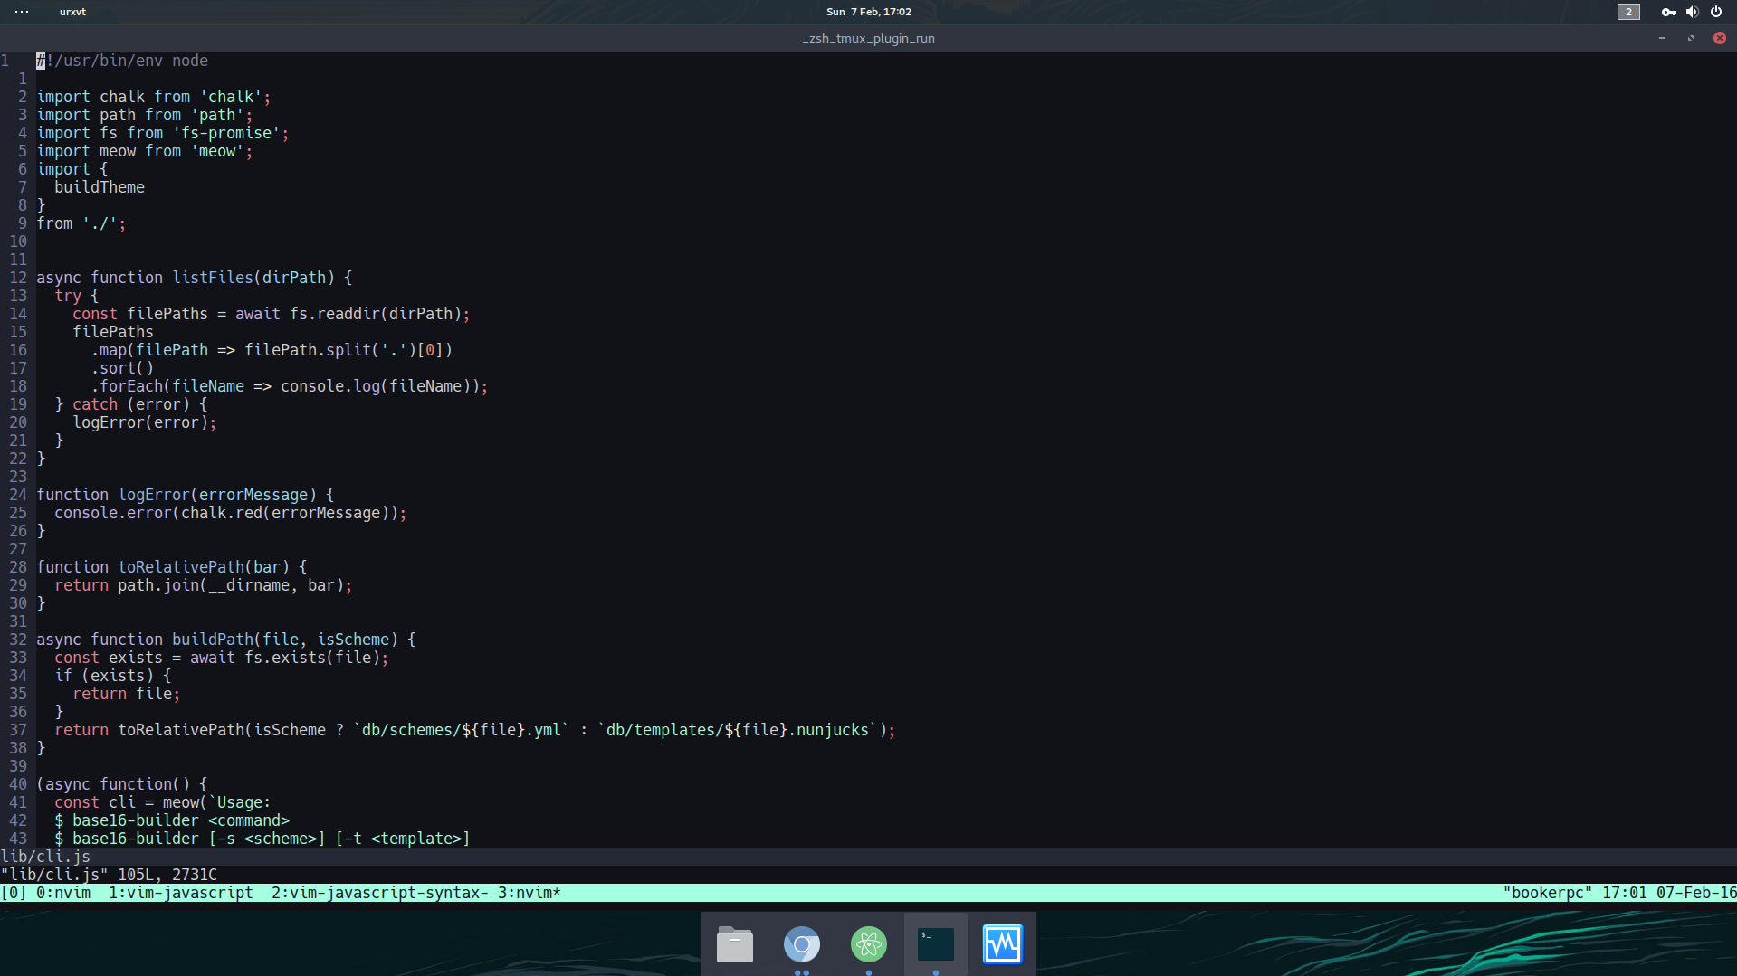The image size is (1737, 976).
Task: Open the clock showing Sun 7 Feb, 17:02
Action: click(x=868, y=12)
